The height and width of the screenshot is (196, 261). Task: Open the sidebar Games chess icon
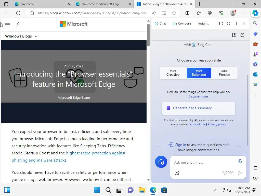255,54
